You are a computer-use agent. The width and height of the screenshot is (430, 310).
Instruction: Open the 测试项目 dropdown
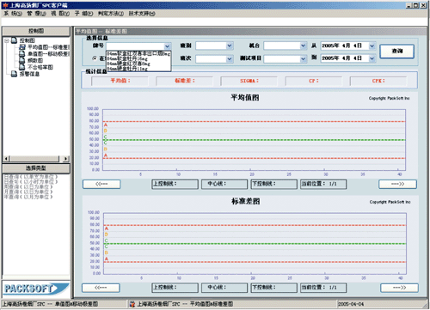click(x=304, y=58)
